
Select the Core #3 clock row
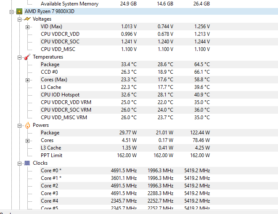(159, 193)
